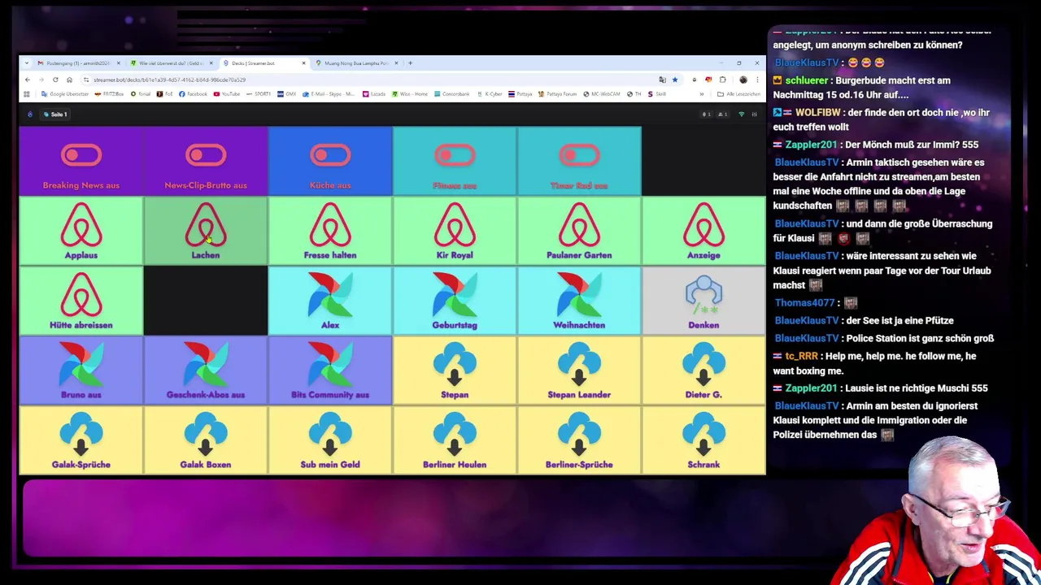
Task: Trigger the Alex pinwheel button
Action: pyautogui.click(x=330, y=301)
